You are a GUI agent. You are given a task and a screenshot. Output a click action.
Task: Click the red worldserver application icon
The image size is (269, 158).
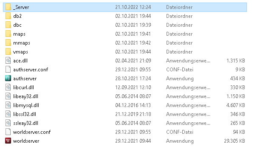8,141
